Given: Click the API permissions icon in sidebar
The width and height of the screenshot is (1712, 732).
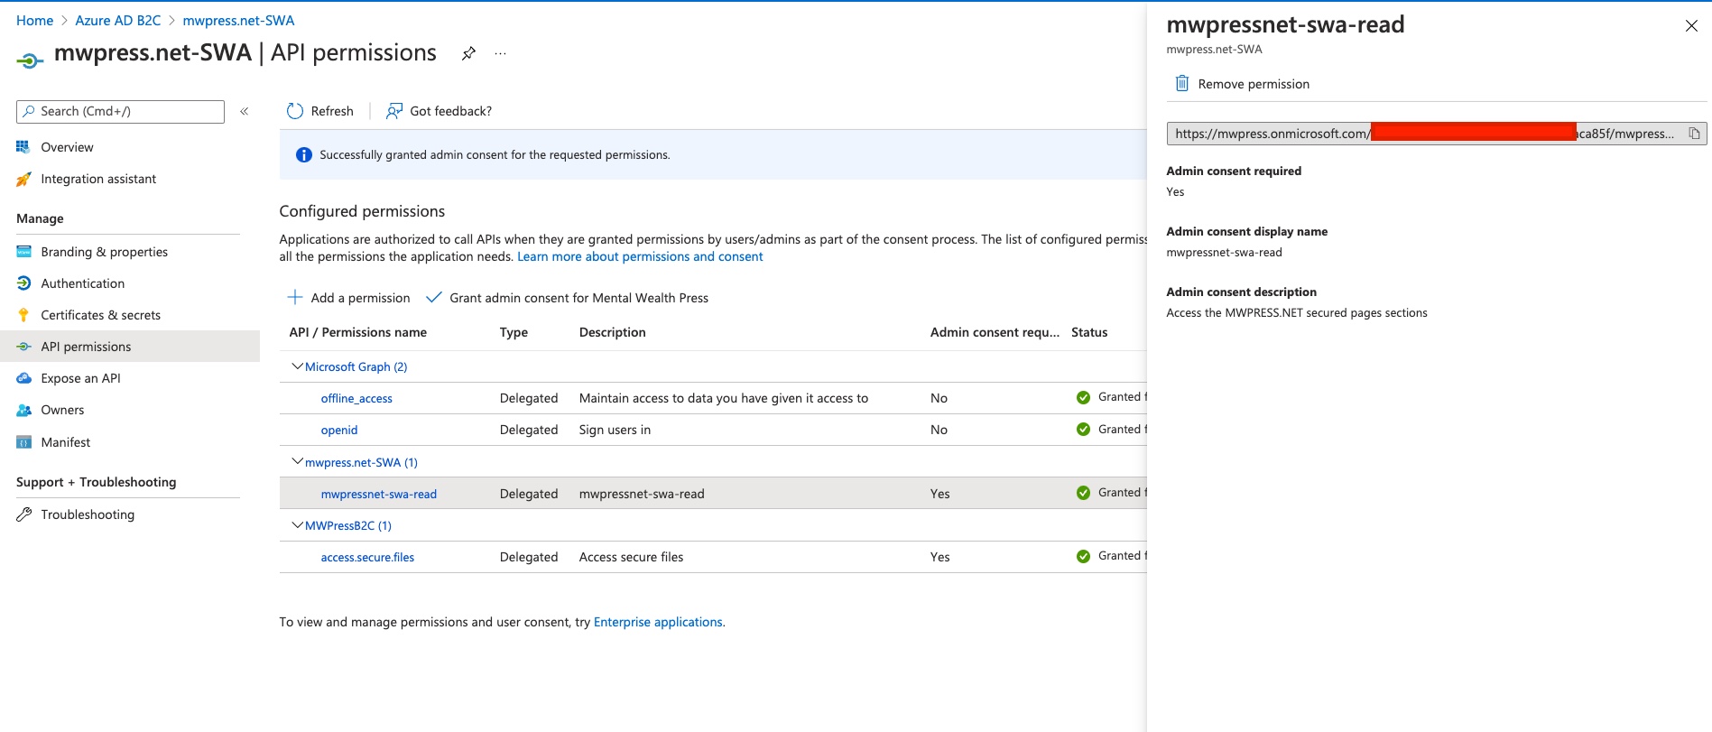Looking at the screenshot, I should [23, 347].
